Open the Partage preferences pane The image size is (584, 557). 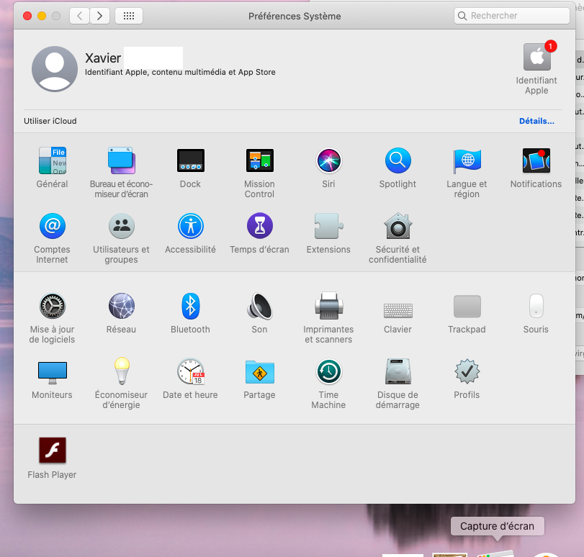click(x=260, y=371)
